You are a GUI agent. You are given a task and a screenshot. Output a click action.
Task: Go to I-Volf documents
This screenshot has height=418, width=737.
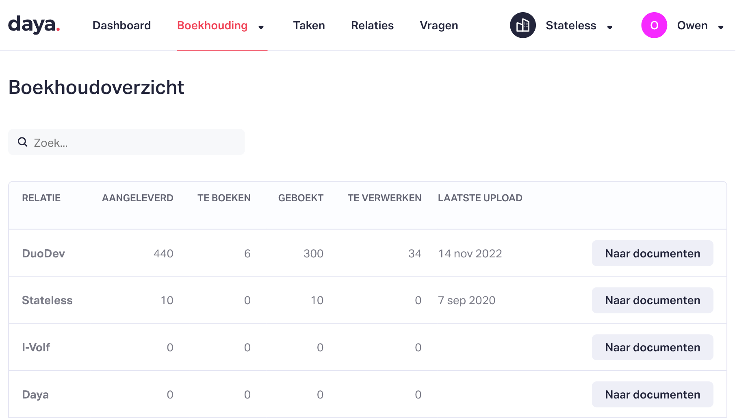point(652,347)
